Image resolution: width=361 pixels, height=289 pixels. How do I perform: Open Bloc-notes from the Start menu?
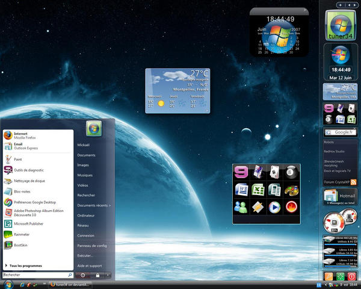tap(39, 191)
